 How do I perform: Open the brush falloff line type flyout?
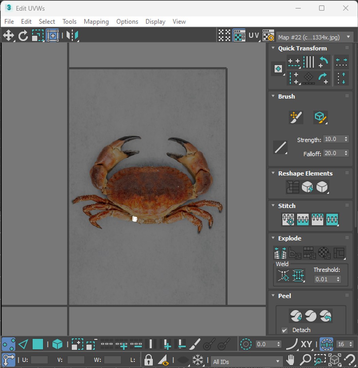[280, 148]
